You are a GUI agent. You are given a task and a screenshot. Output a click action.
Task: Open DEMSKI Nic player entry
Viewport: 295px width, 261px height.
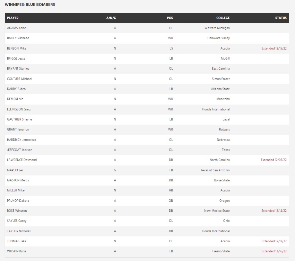(15, 99)
